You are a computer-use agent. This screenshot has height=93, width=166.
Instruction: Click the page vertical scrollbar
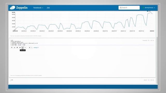[x=157, y=60]
